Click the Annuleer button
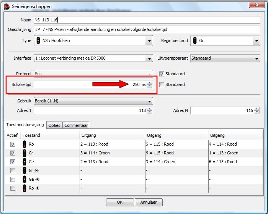The image size is (268, 214). click(149, 202)
